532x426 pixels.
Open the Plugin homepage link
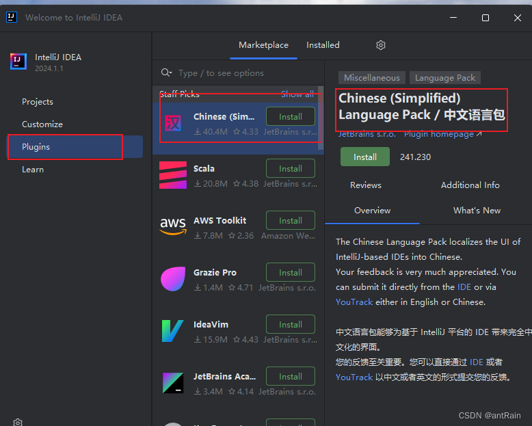point(442,134)
